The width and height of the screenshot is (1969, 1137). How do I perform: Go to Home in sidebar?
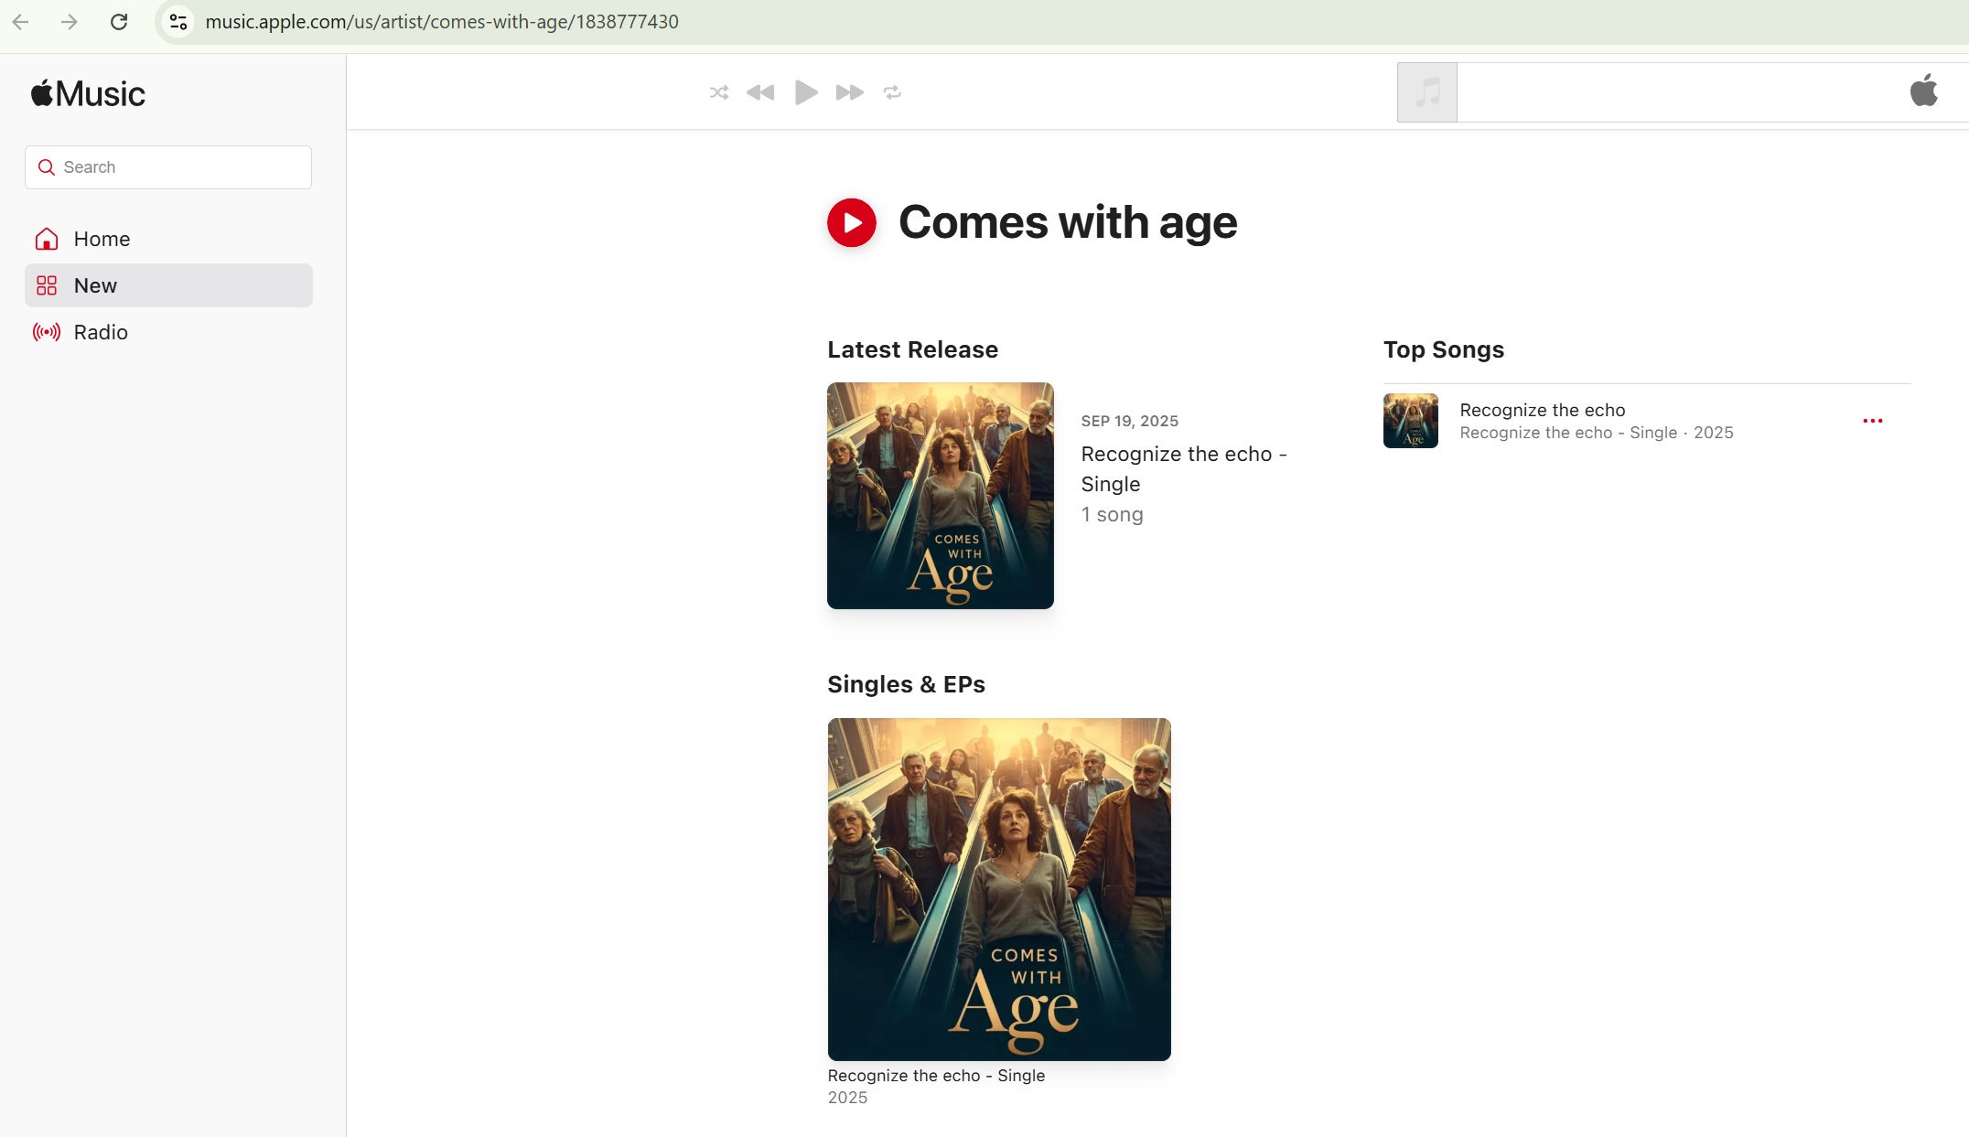click(x=102, y=239)
